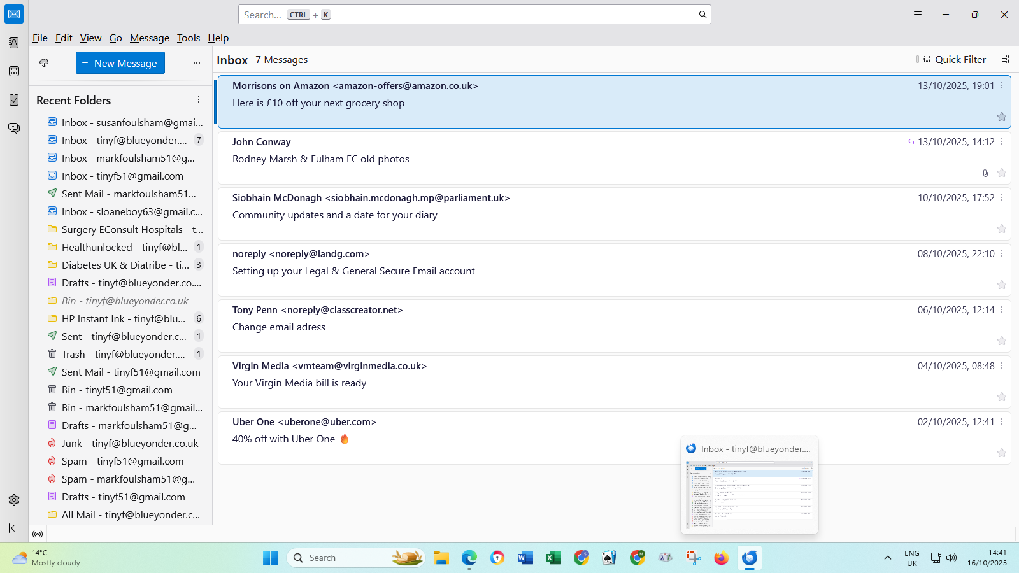Click the Get Messages cloud icon
This screenshot has height=573, width=1019.
[44, 63]
